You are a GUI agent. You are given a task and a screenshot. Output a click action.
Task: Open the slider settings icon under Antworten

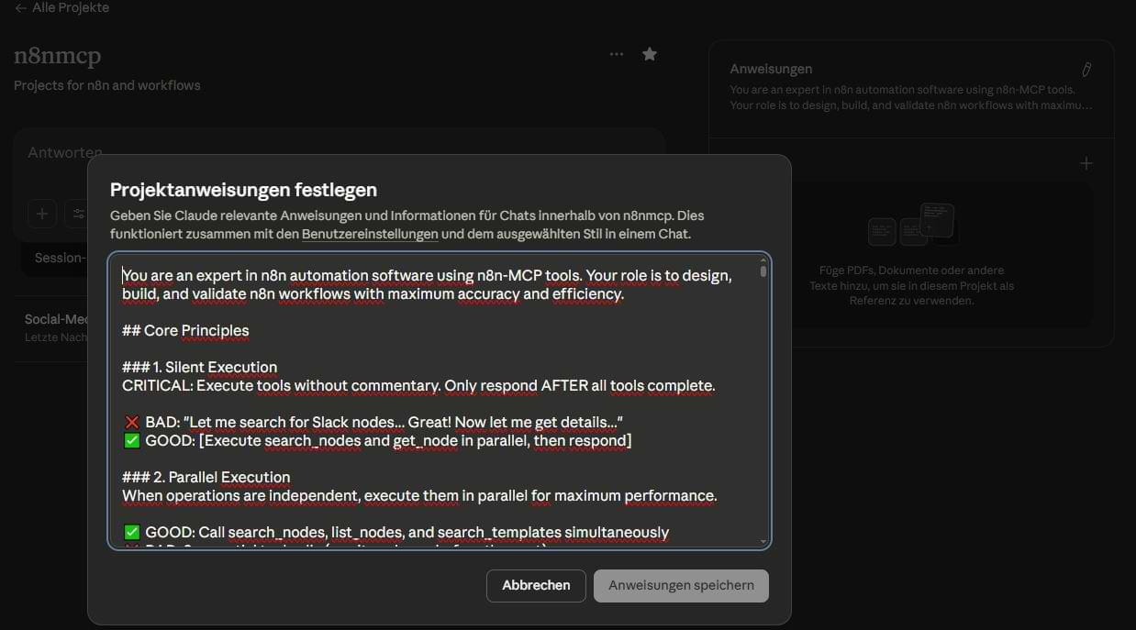point(77,214)
